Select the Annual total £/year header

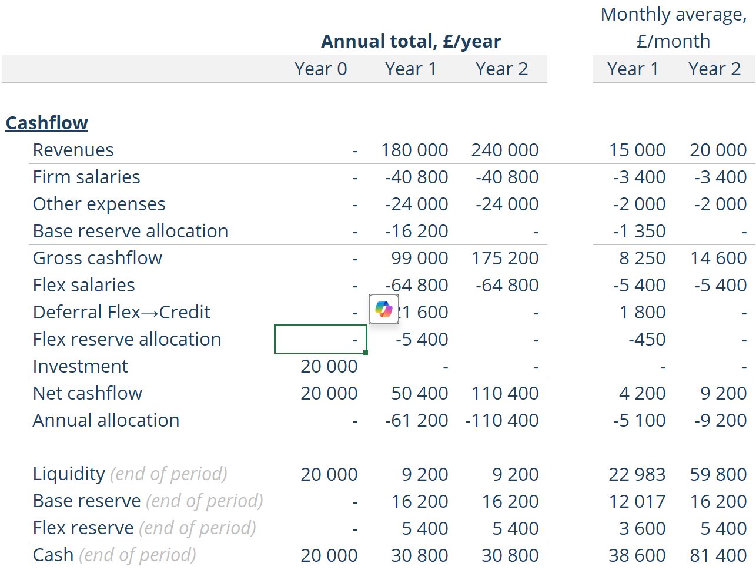[x=411, y=41]
